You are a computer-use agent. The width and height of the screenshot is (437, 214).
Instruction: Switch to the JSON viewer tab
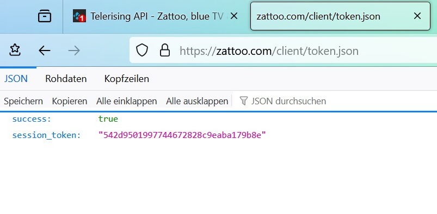pyautogui.click(x=16, y=79)
